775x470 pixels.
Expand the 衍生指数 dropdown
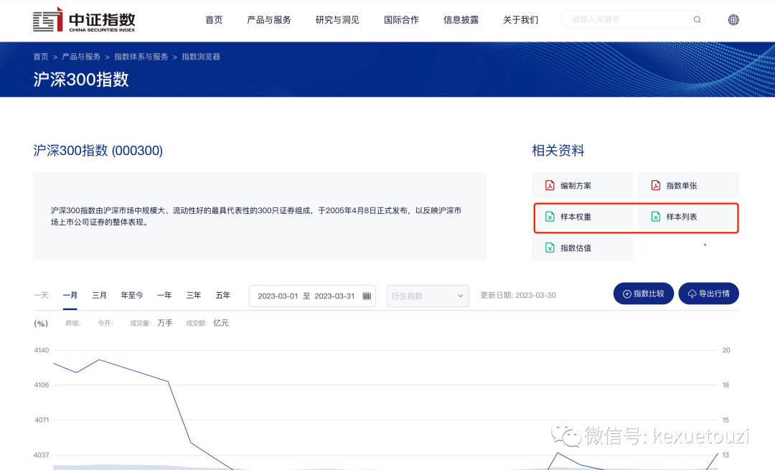point(428,296)
